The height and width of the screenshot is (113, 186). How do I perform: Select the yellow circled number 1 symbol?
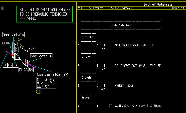point(39,91)
